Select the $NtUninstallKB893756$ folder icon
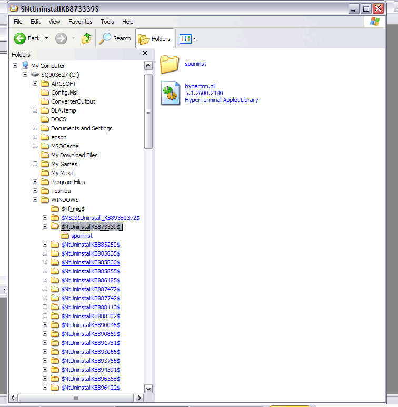Screen dimensions: 398x407 55,361
